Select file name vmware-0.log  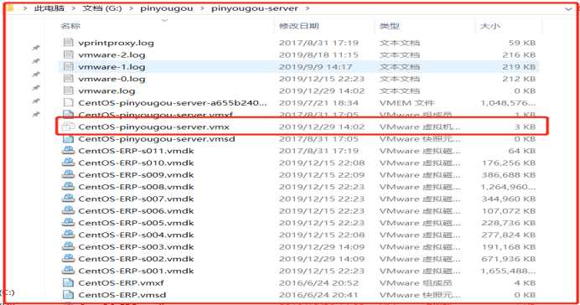111,79
